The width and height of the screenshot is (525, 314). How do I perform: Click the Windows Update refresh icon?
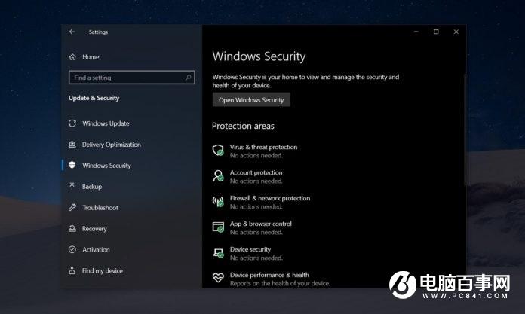point(72,123)
